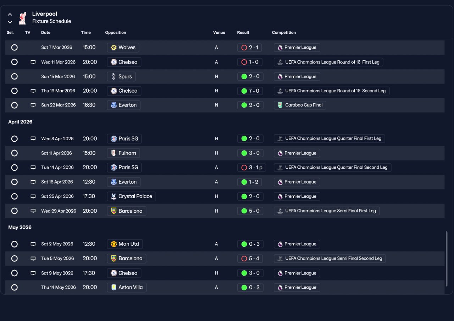454x321 pixels.
Task: Open UEFA Champions League Quarter Final Second Leg
Action: click(x=332, y=168)
